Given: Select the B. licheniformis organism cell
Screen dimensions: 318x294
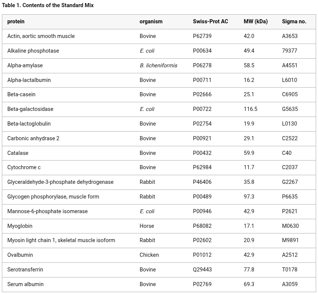Looking at the screenshot, I should [x=158, y=65].
